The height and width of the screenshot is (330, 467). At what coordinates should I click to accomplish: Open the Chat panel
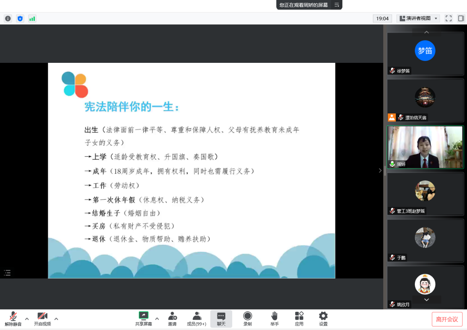tap(221, 319)
